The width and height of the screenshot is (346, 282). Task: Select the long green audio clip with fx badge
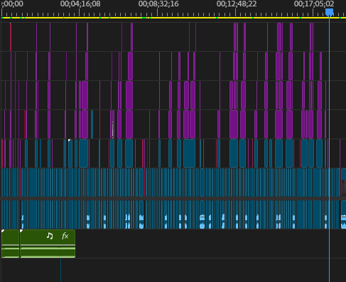pyautogui.click(x=48, y=244)
